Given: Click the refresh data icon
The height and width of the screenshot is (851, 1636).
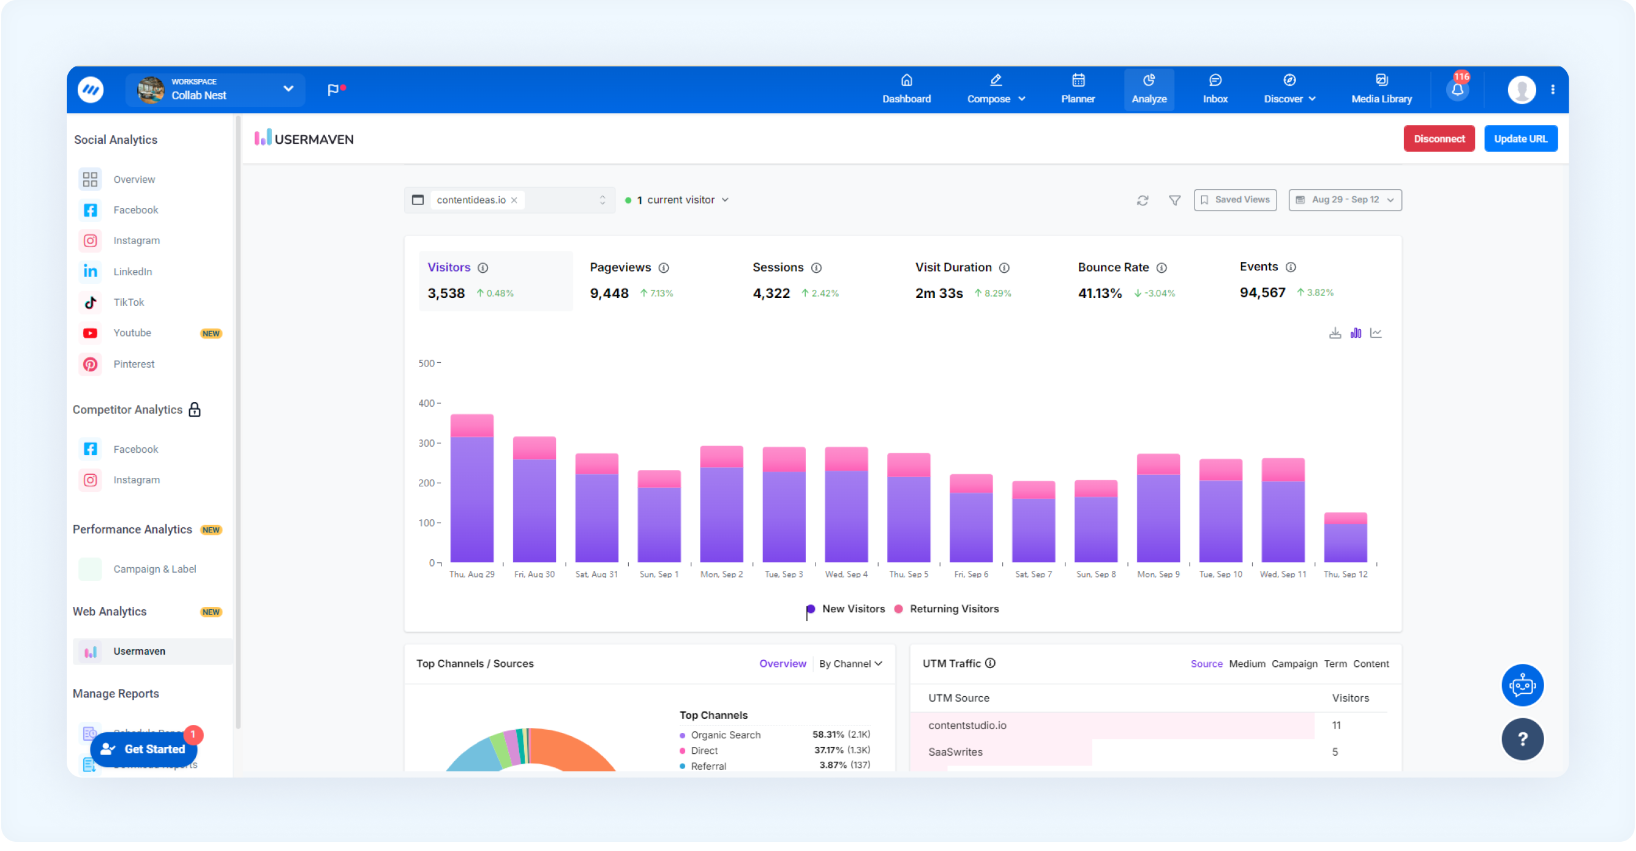Looking at the screenshot, I should pyautogui.click(x=1143, y=201).
